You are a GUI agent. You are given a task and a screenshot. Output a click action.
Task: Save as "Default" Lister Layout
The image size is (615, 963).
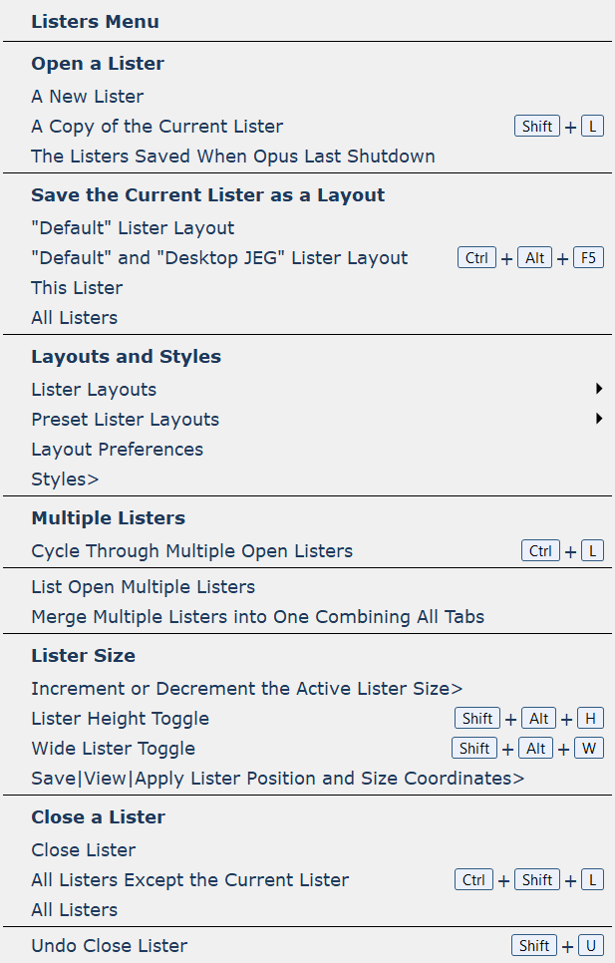click(133, 228)
